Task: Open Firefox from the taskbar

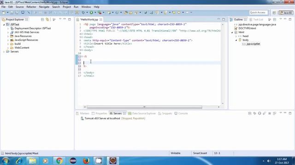Action: tap(86, 161)
